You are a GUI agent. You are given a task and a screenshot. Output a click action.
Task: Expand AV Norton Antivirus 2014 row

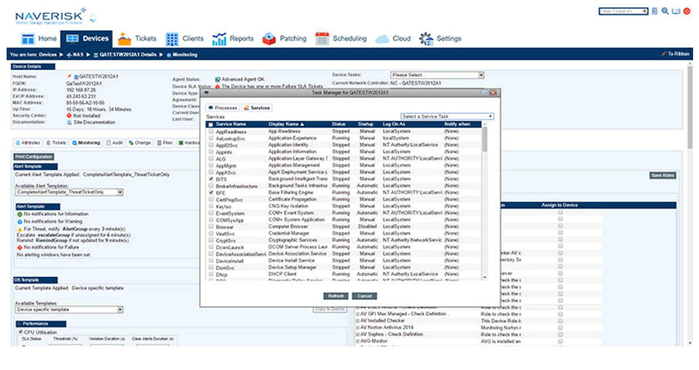point(358,328)
